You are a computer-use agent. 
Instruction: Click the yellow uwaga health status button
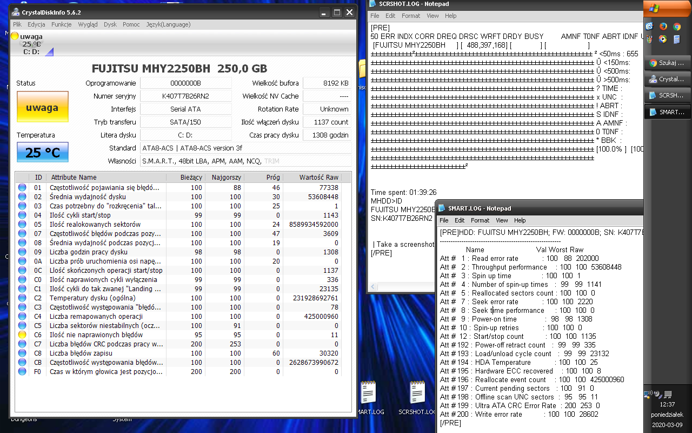click(43, 107)
